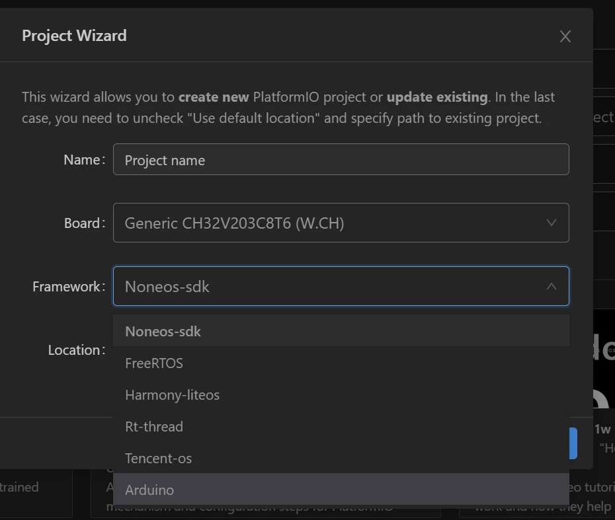This screenshot has height=520, width=615.
Task: Click the Location field label
Action: coord(75,350)
